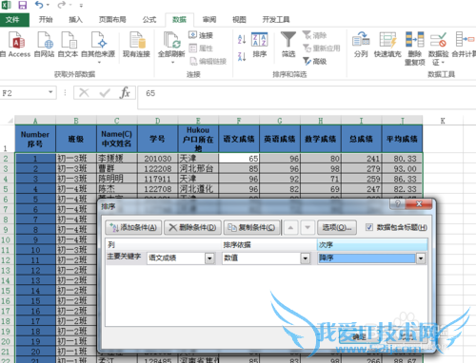Click Copy Condition (复制条件) button
The height and width of the screenshot is (363, 476).
click(x=252, y=227)
